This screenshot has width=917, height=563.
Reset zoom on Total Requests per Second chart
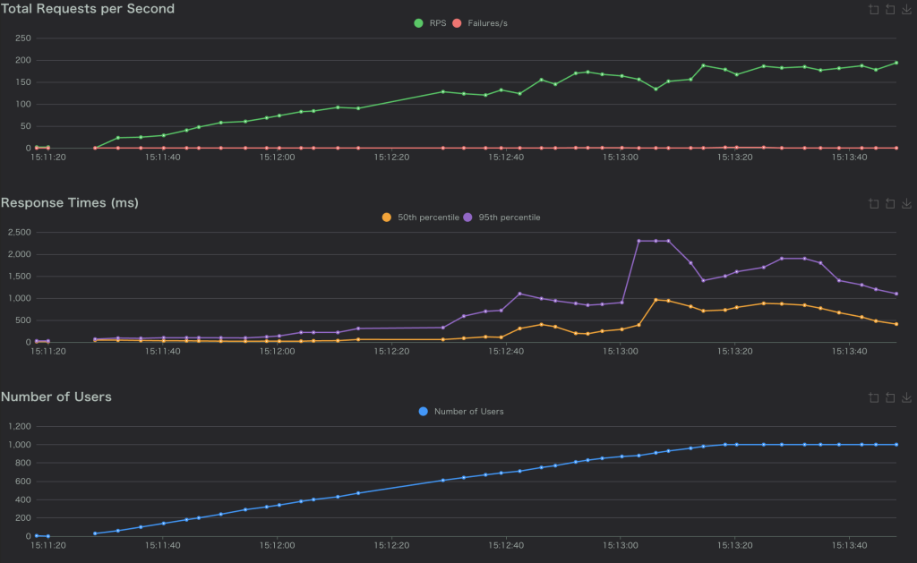click(889, 10)
